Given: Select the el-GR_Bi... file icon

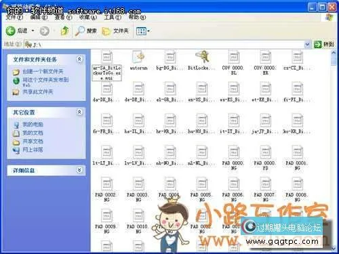Looking at the screenshot, I should 170,89.
